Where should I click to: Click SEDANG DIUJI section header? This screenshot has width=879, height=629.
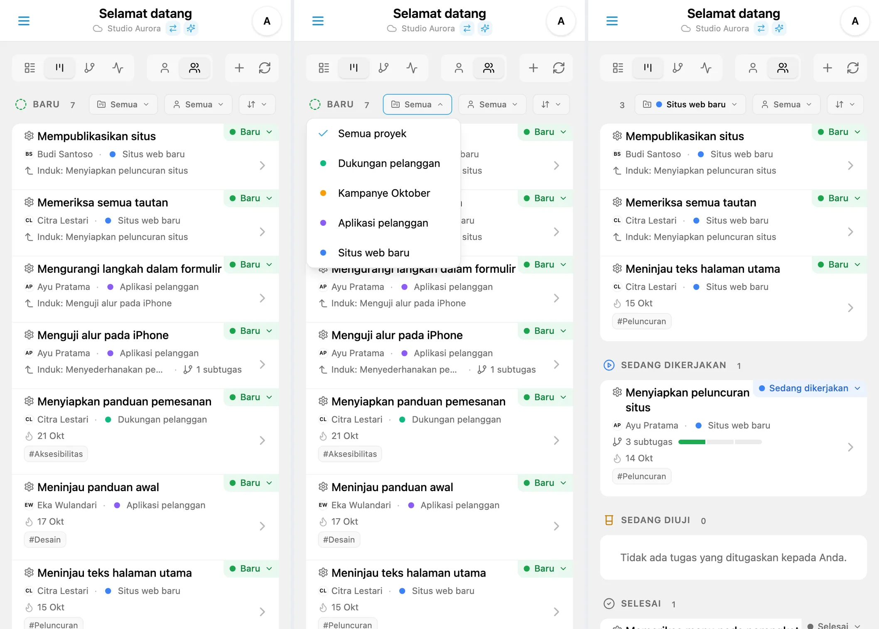click(x=655, y=520)
